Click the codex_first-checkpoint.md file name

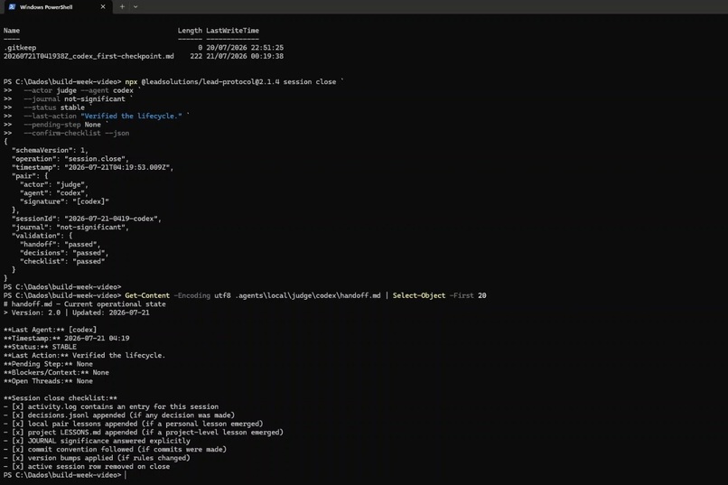click(89, 56)
